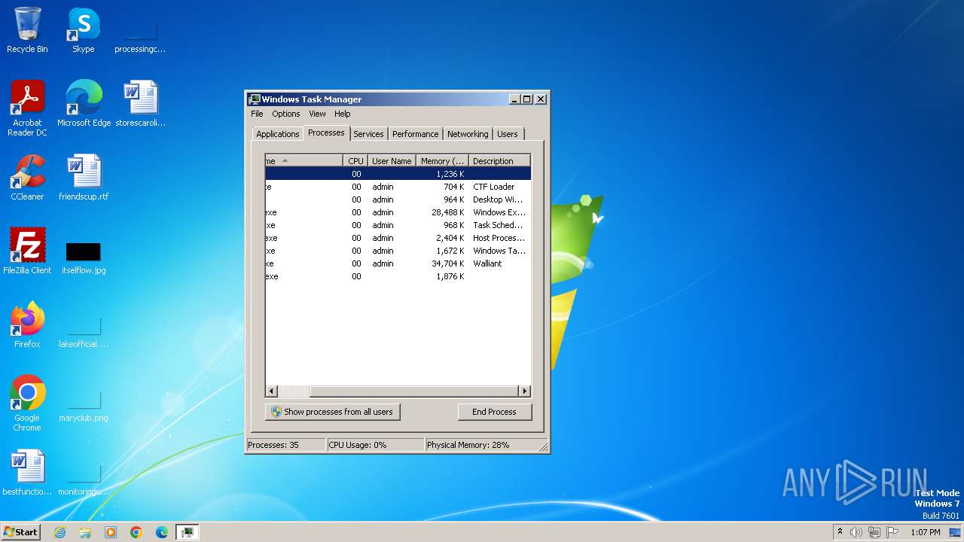Select the Host Proces... process row
The height and width of the screenshot is (542, 964).
[x=398, y=238]
